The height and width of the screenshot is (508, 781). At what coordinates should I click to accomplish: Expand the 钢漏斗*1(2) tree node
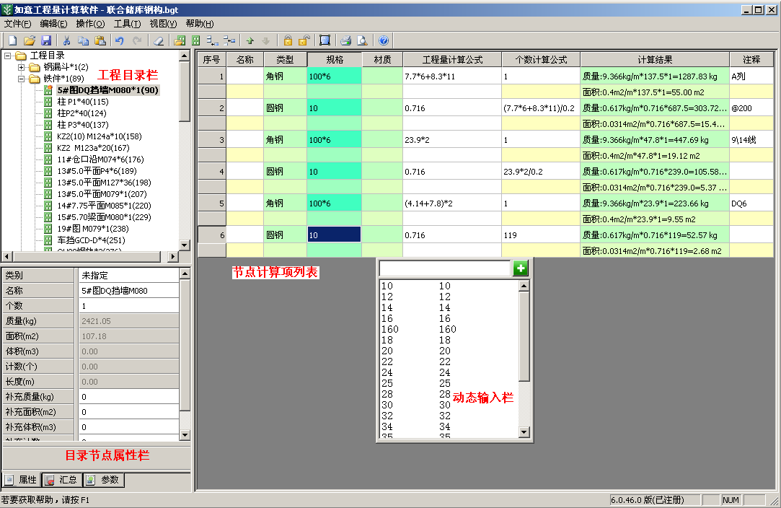(22, 67)
